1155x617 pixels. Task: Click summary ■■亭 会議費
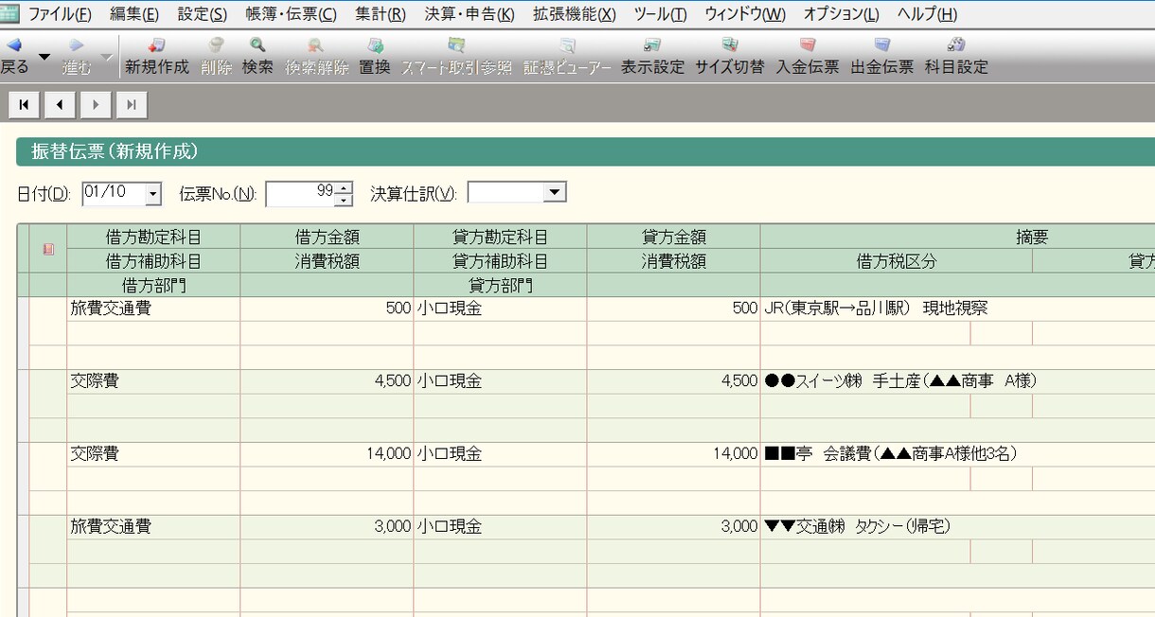[x=890, y=454]
